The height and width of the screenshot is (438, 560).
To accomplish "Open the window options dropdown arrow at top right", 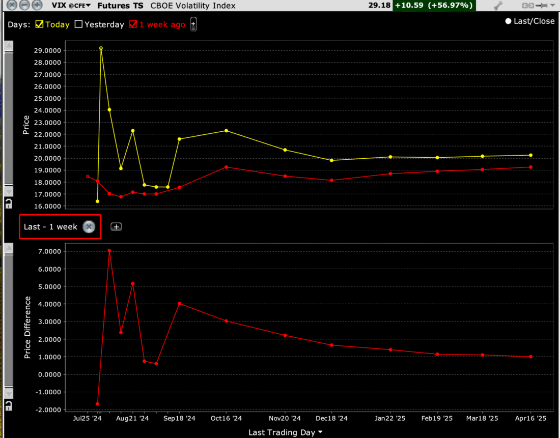I will pyautogui.click(x=553, y=6).
